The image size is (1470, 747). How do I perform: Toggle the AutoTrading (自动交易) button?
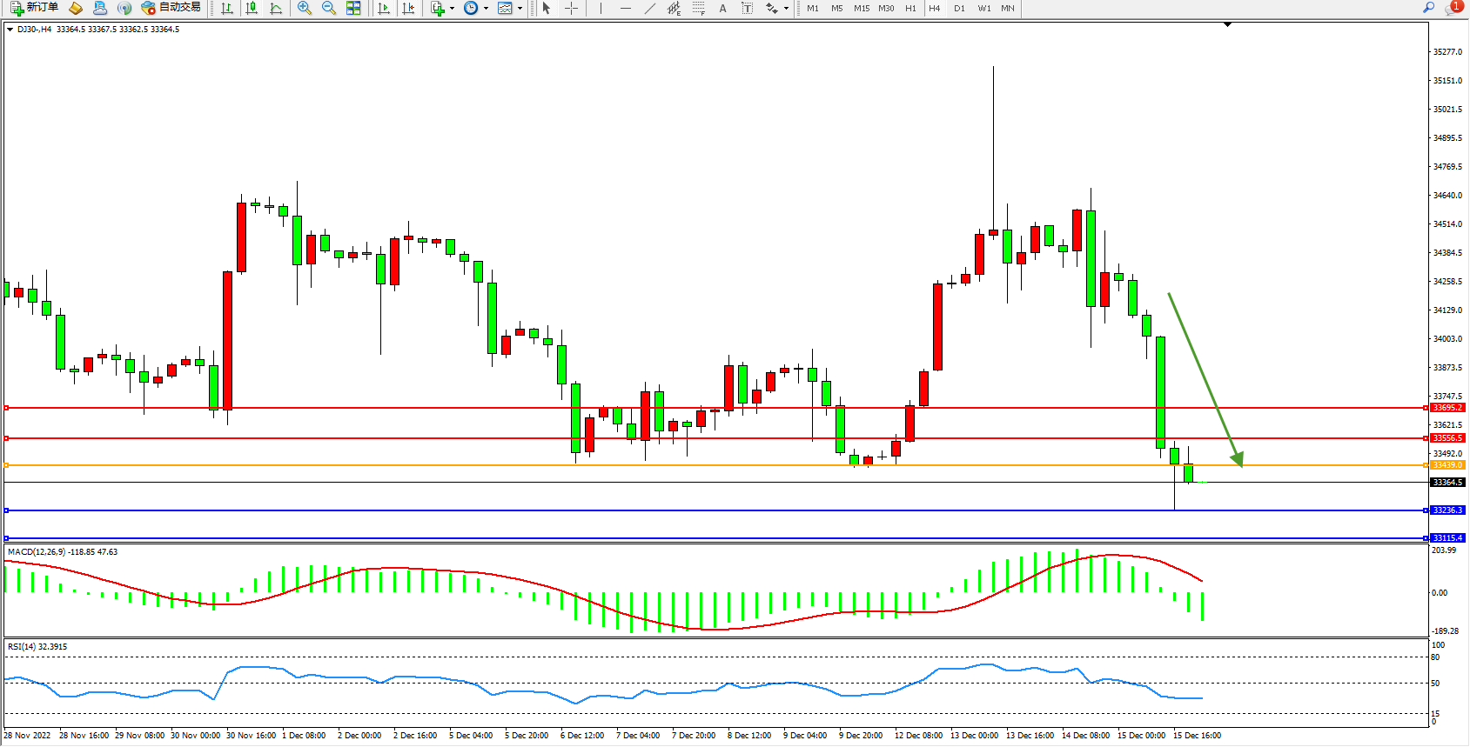[171, 8]
